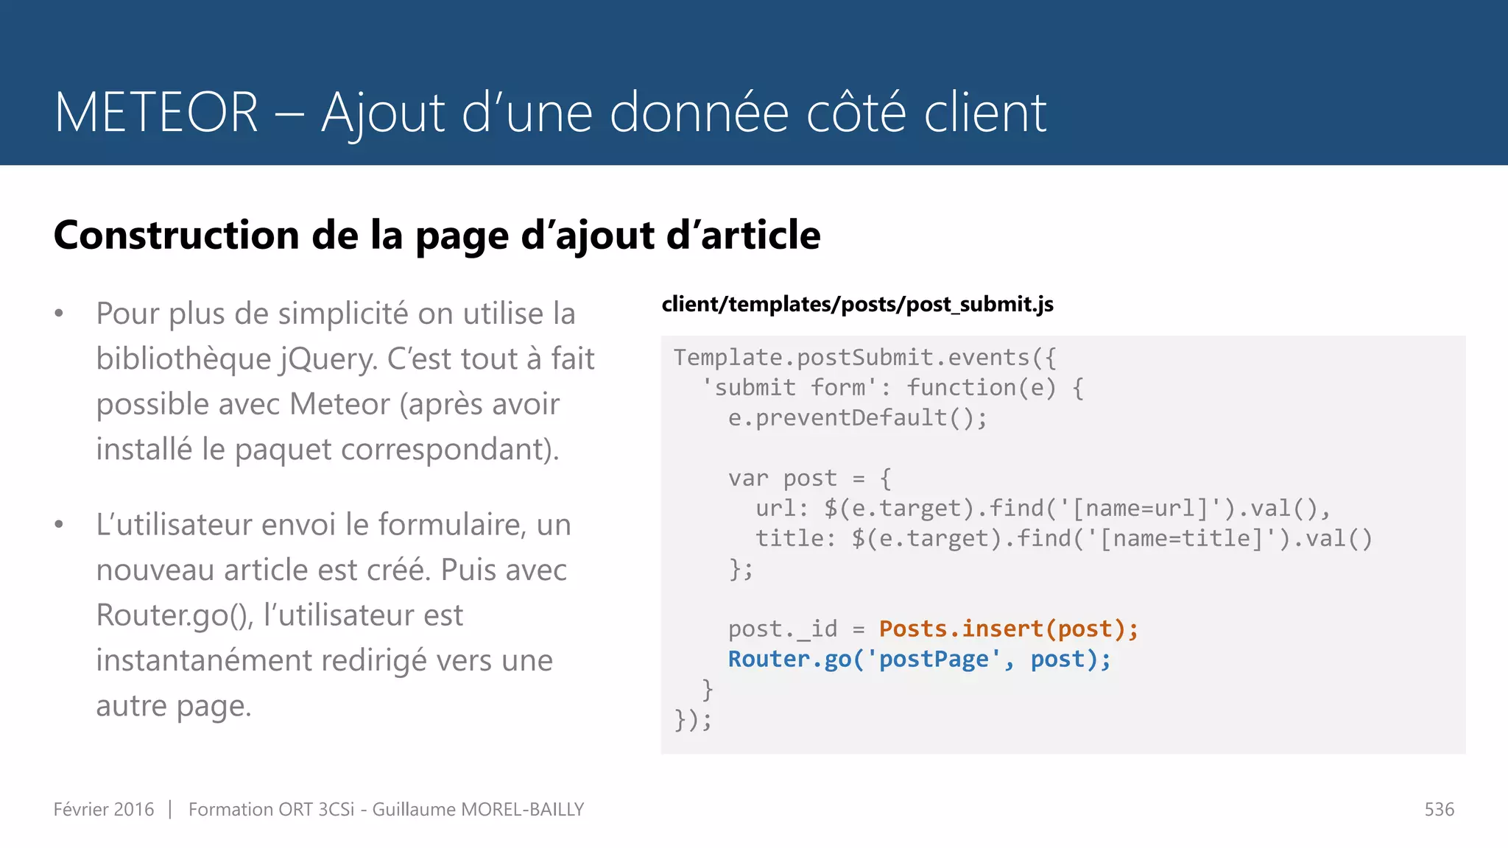
Task: Click the code line 'Template.postSubmit.events({'
Action: 864,358
